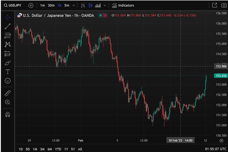
Task: Choose the Text annotation tool
Action: tap(8, 72)
